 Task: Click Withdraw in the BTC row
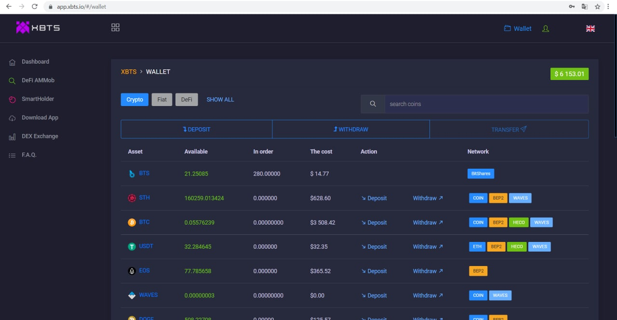click(x=428, y=223)
